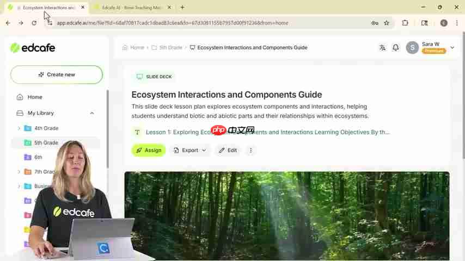Open the Lesson 1 text attachment link
Image resolution: width=465 pixels, height=261 pixels.
(x=267, y=132)
